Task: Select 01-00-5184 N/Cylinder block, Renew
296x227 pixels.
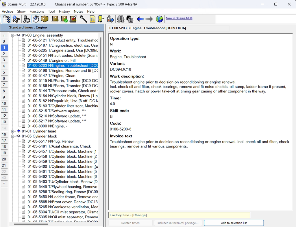Action: [x=63, y=96]
